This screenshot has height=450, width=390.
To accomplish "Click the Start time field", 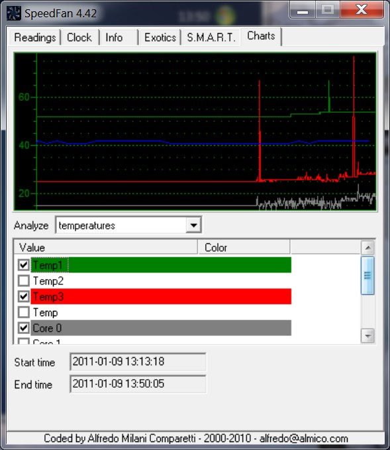I will 138,362.
